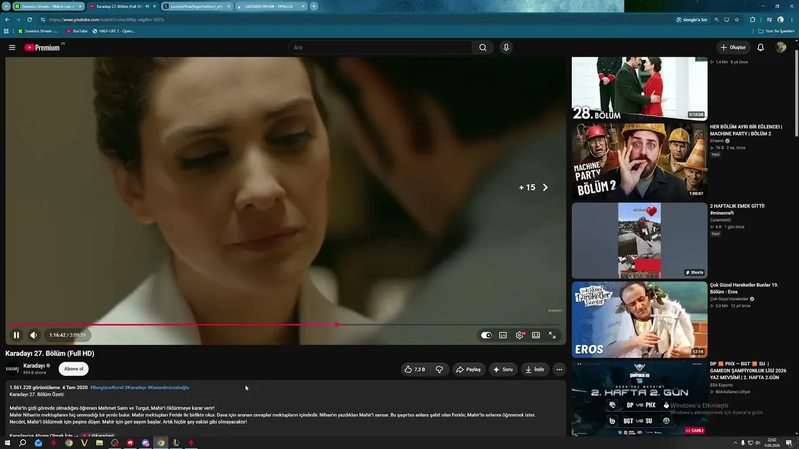Toggle subtitles in the video player
This screenshot has width=799, height=449.
coord(502,335)
